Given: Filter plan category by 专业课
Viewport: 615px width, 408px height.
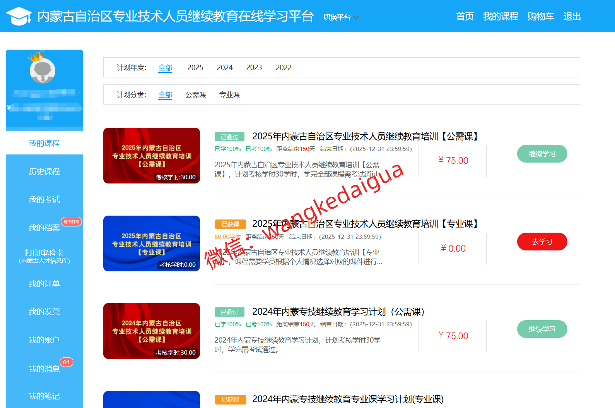Looking at the screenshot, I should tap(229, 95).
